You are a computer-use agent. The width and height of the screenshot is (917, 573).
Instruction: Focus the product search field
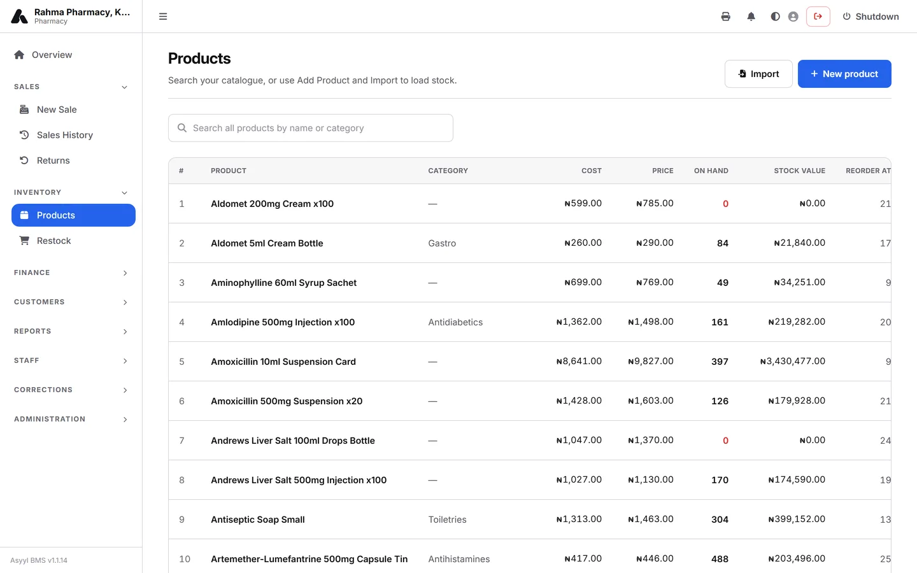tap(311, 128)
